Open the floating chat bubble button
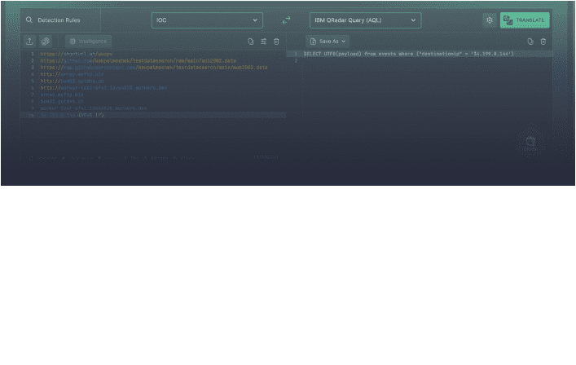Image resolution: width=576 pixels, height=365 pixels. pyautogui.click(x=531, y=143)
